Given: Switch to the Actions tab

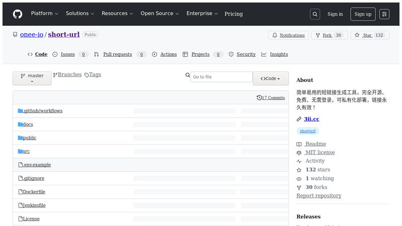Looking at the screenshot, I should tap(168, 54).
